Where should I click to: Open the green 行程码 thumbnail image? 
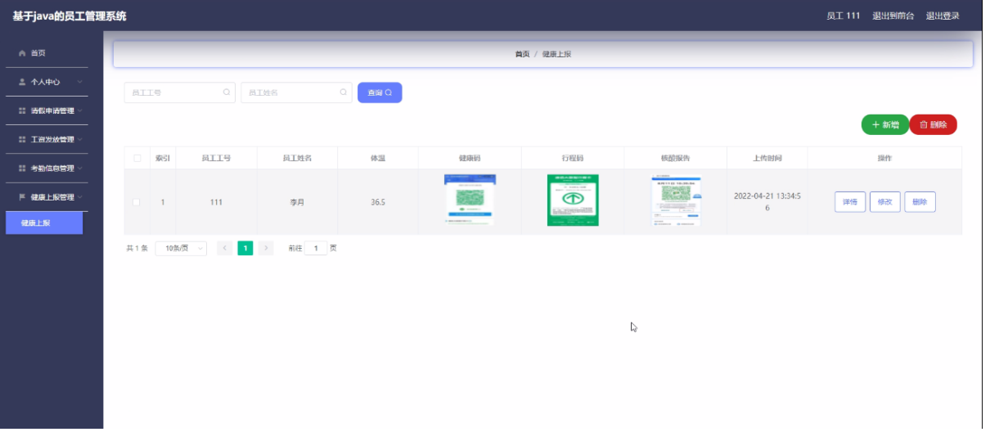tap(573, 200)
